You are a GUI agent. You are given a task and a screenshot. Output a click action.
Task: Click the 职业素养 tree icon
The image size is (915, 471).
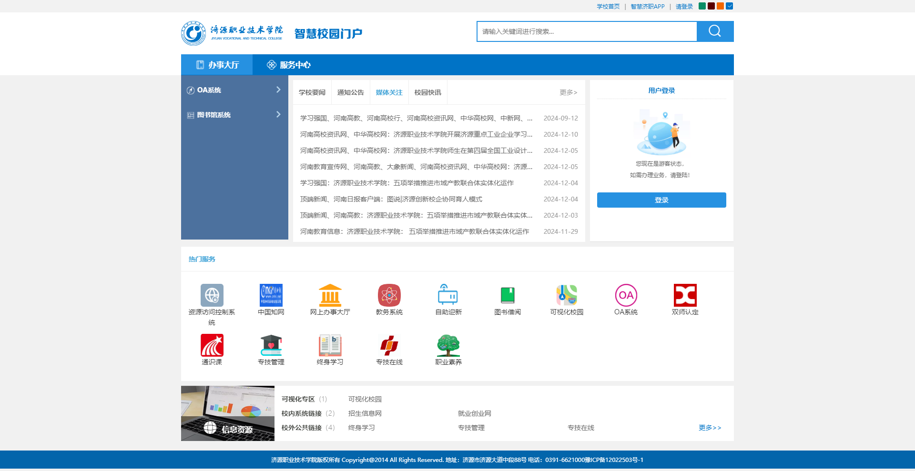(448, 345)
